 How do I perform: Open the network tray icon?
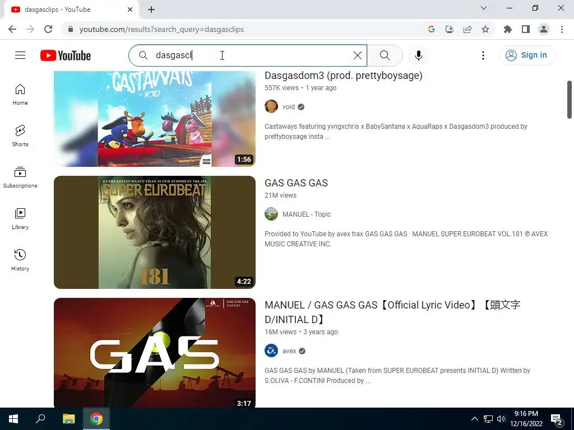488,419
